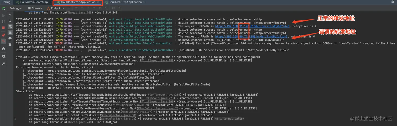Close the SoulAdminBootstrap tab
397x126 pixels.
tap(50, 2)
